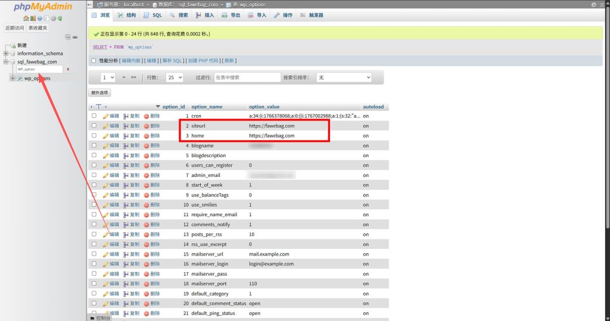The image size is (610, 321).
Task: Check the 性能分析 profiling checkbox
Action: pos(94,60)
